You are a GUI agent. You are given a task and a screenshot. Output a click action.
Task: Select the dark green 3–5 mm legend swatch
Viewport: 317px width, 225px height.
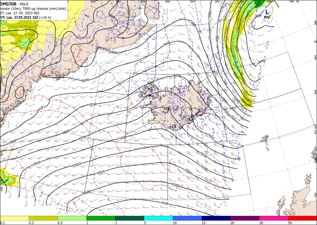(130, 218)
